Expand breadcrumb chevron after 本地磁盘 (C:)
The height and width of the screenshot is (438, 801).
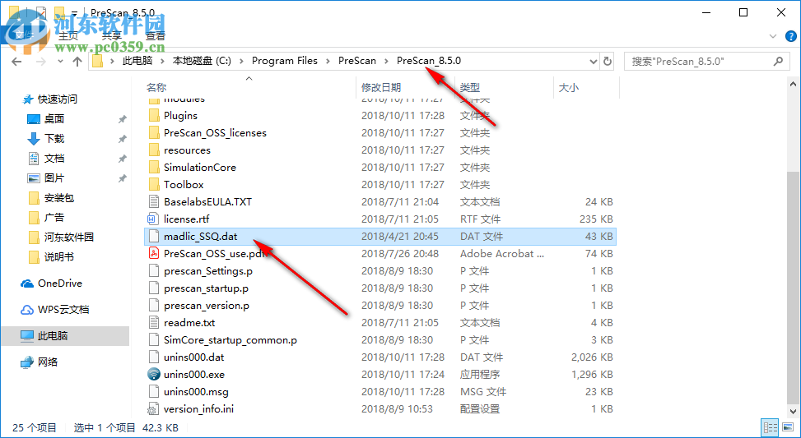click(x=242, y=61)
